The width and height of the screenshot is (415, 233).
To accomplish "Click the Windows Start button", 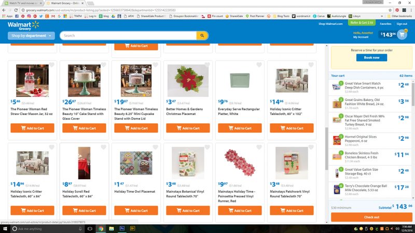I will click(5, 228).
